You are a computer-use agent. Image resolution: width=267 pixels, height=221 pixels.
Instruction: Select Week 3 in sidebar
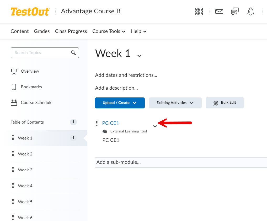pos(45,170)
